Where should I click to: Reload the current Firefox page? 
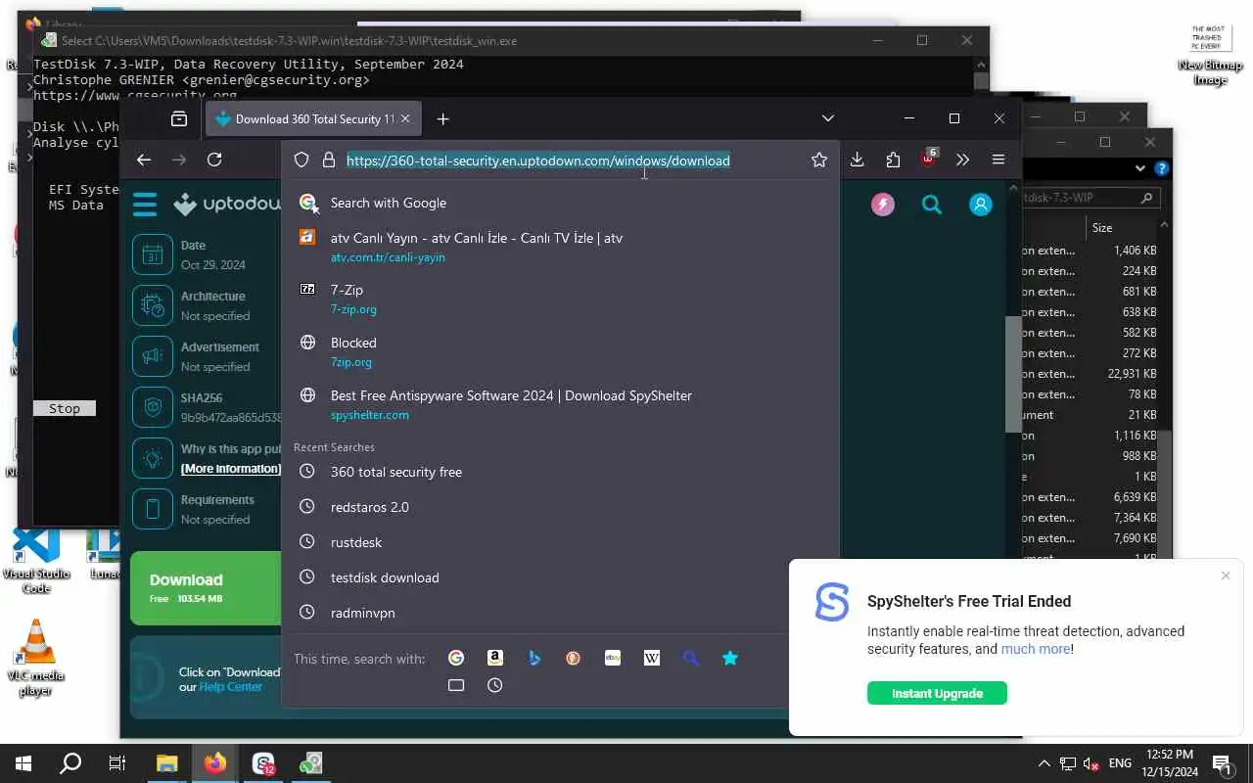coord(214,160)
